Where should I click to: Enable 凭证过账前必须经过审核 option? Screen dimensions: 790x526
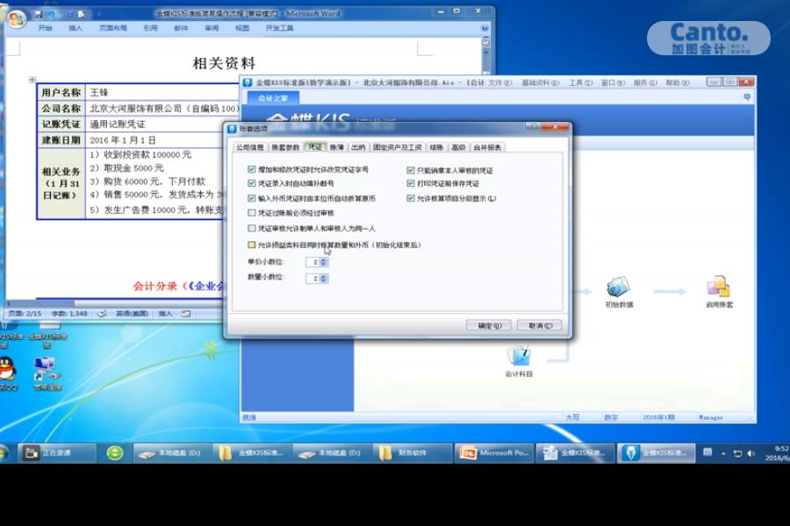pyautogui.click(x=252, y=213)
